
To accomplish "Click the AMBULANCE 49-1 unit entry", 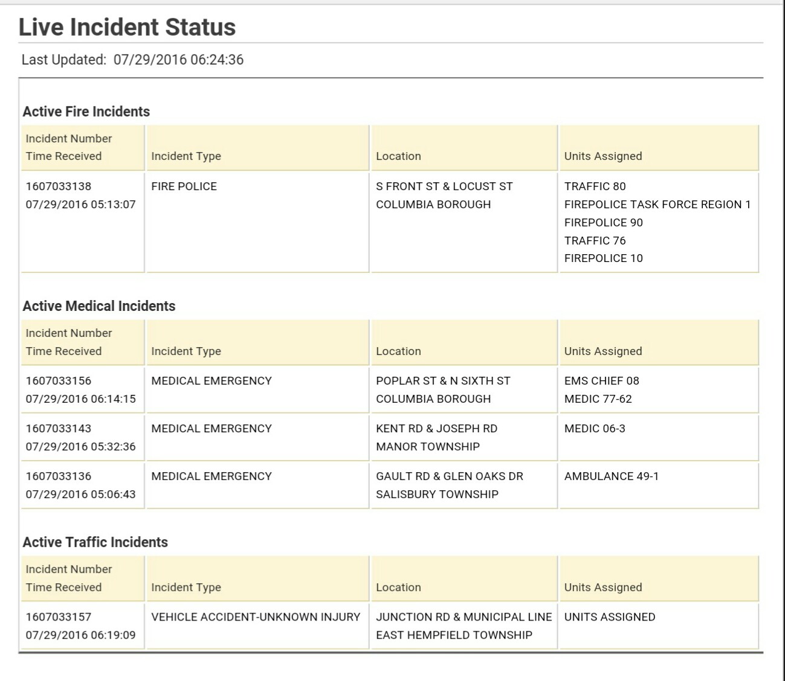I will tap(612, 476).
